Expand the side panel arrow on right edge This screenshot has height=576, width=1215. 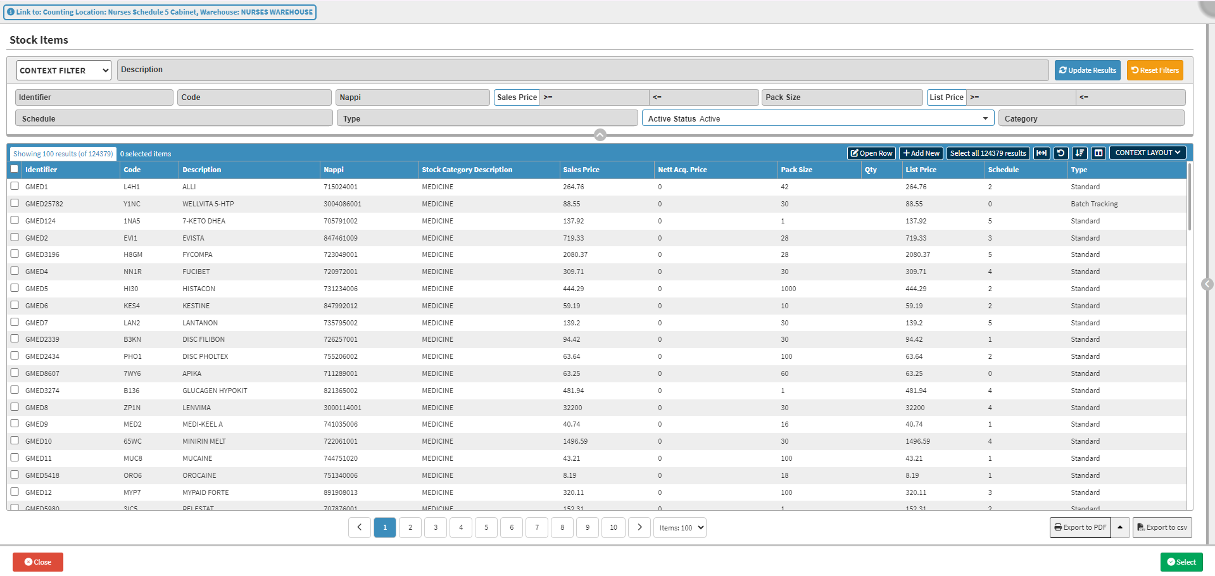click(1207, 284)
